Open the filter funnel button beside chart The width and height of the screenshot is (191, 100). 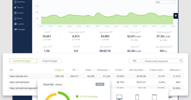click(x=176, y=16)
